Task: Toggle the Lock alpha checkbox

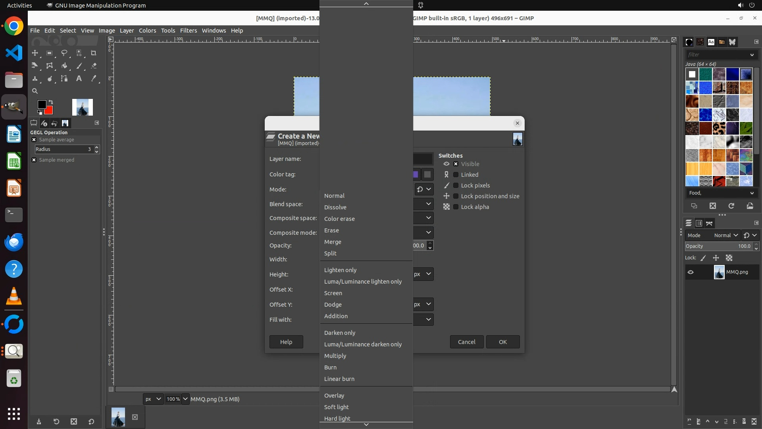Action: coord(456,207)
